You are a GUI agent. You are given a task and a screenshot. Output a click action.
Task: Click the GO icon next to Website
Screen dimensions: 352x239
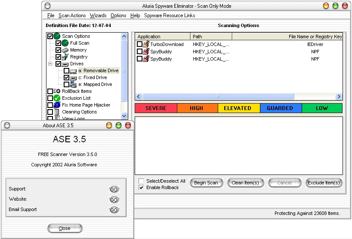(114, 199)
